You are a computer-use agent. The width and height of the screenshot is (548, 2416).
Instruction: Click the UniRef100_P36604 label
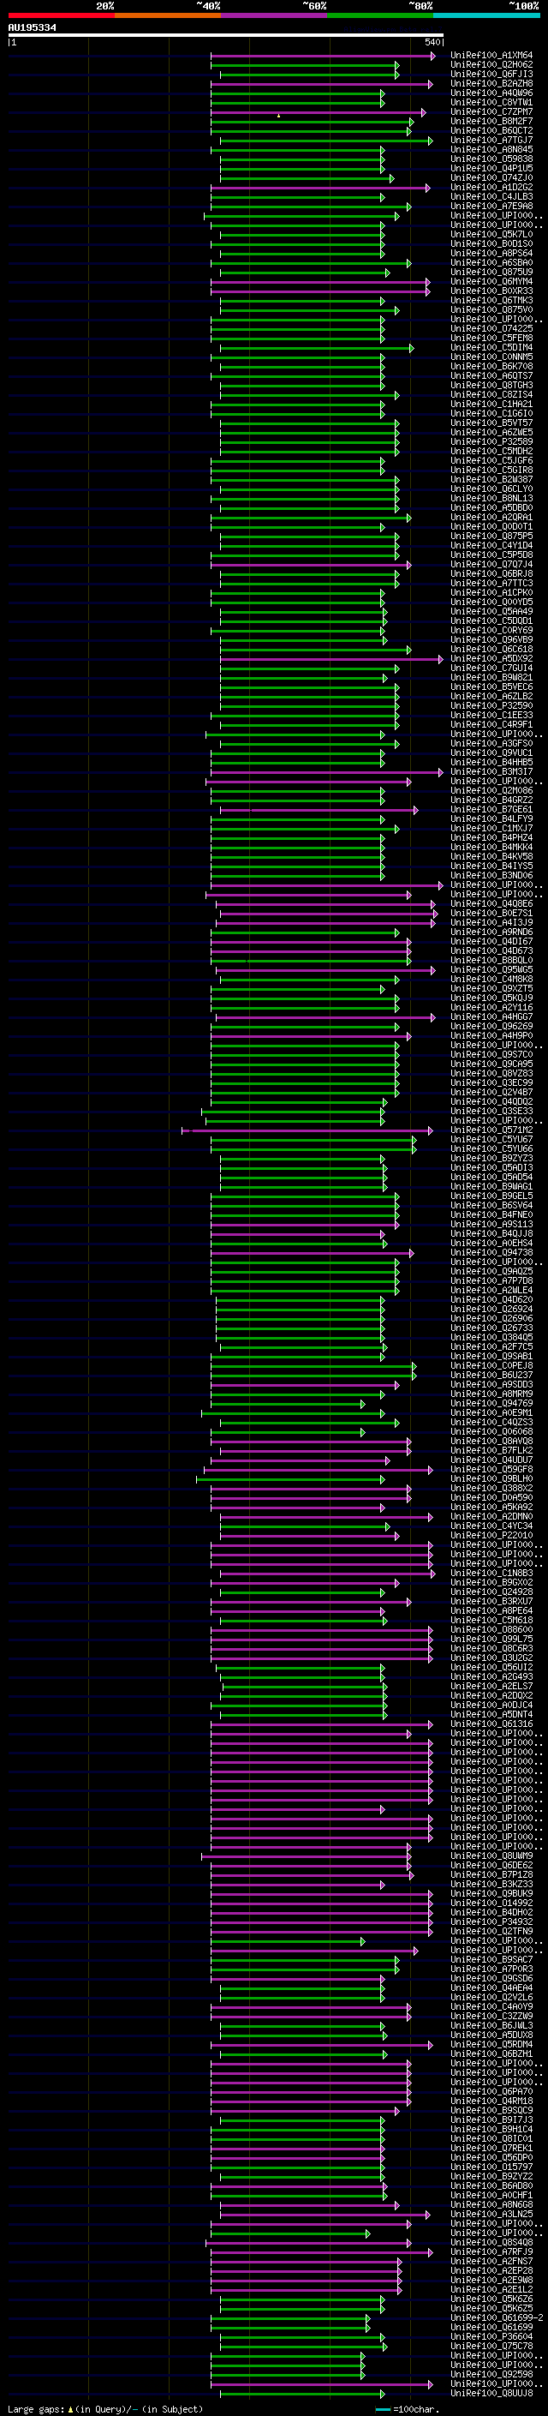pos(491,2336)
